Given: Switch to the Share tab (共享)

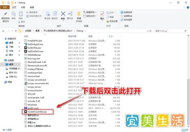Looking at the screenshot, I should (23, 7).
